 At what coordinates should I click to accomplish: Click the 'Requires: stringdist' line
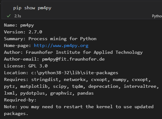[x=77, y=80]
